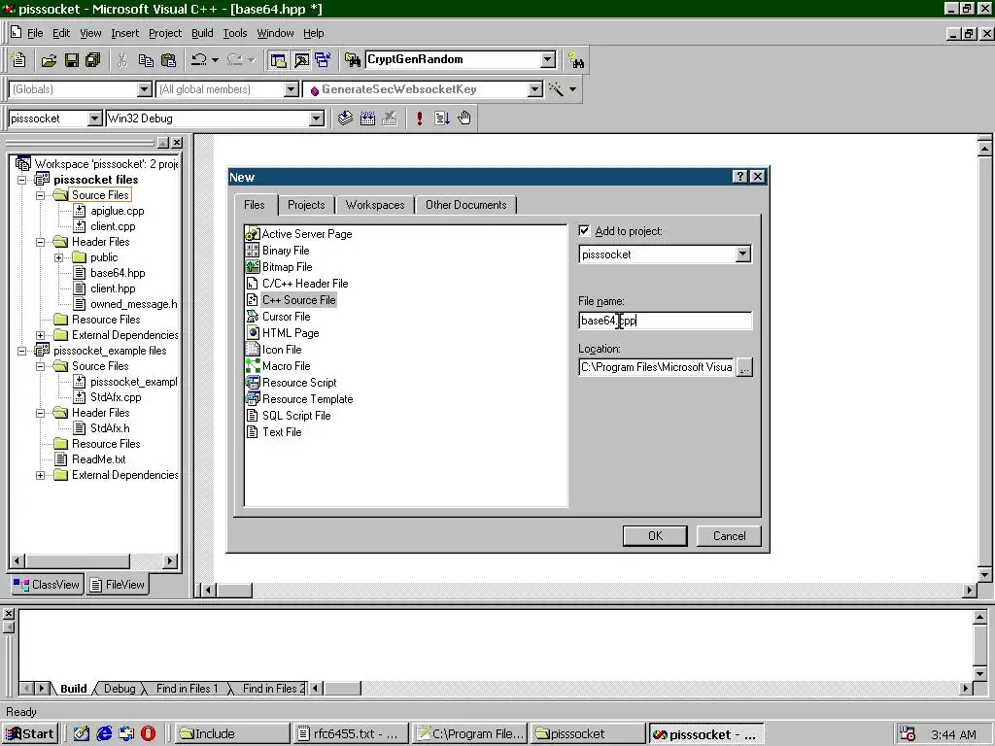Click the Find in Files icon
The width and height of the screenshot is (995, 746).
click(x=352, y=60)
